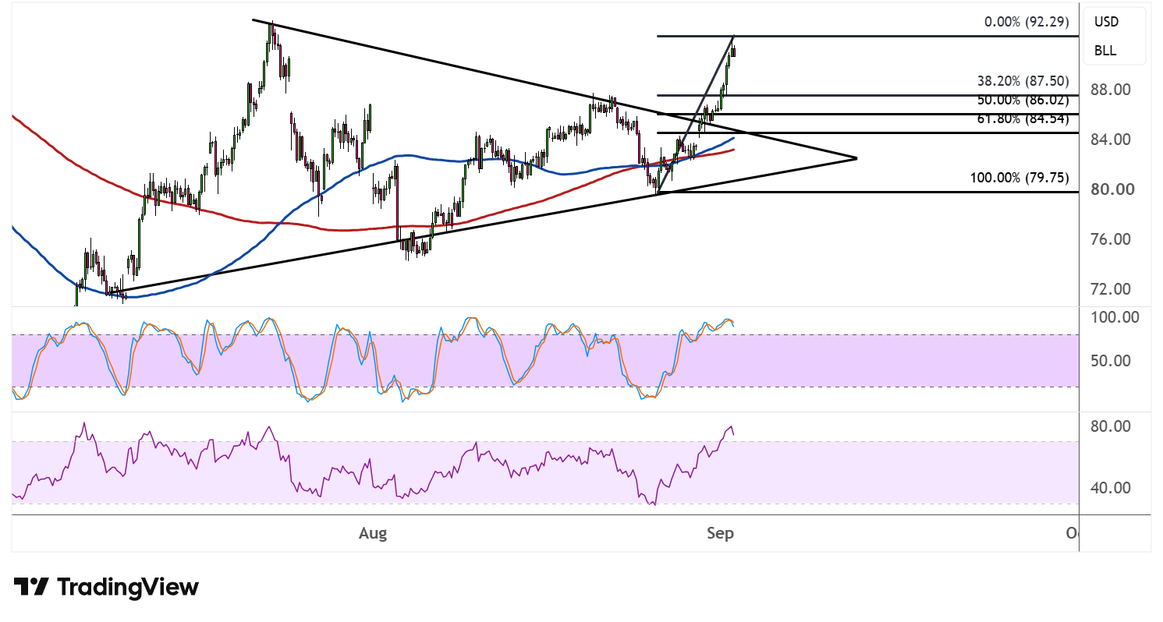Screen dimensions: 1163x622
Task: Click the Sep date marker on time axis
Action: pos(720,534)
